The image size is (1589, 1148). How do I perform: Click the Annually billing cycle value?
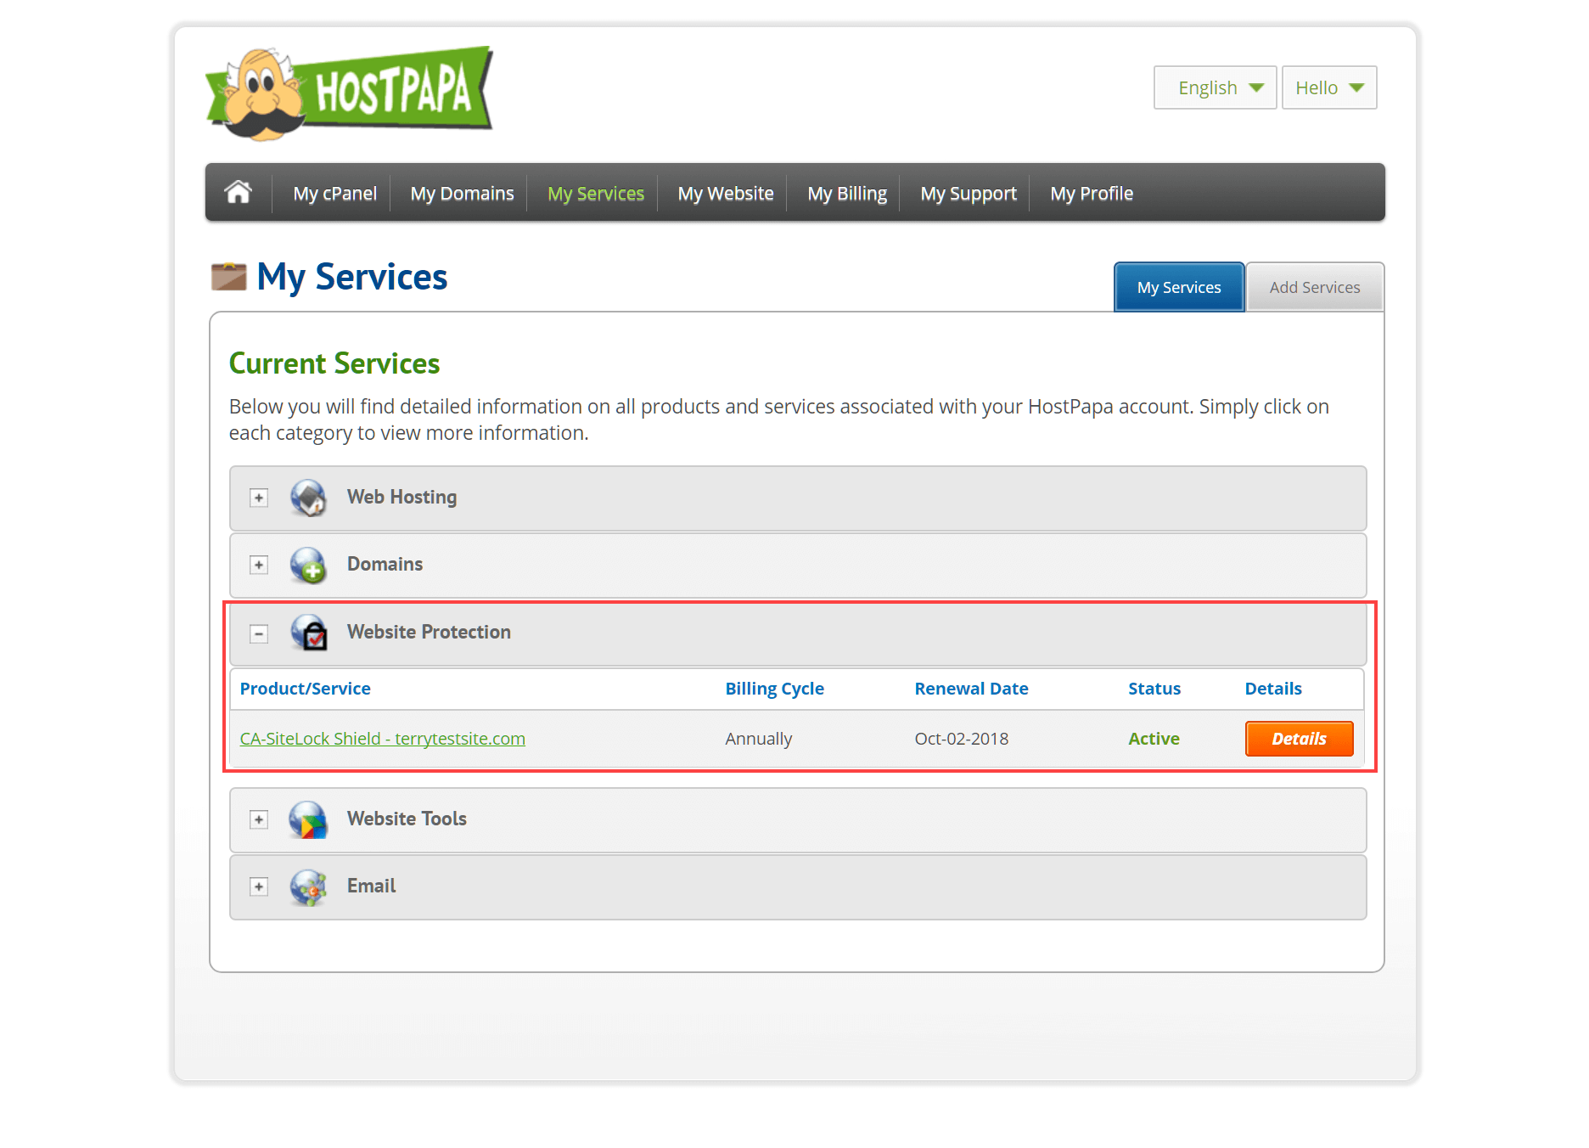tap(758, 739)
